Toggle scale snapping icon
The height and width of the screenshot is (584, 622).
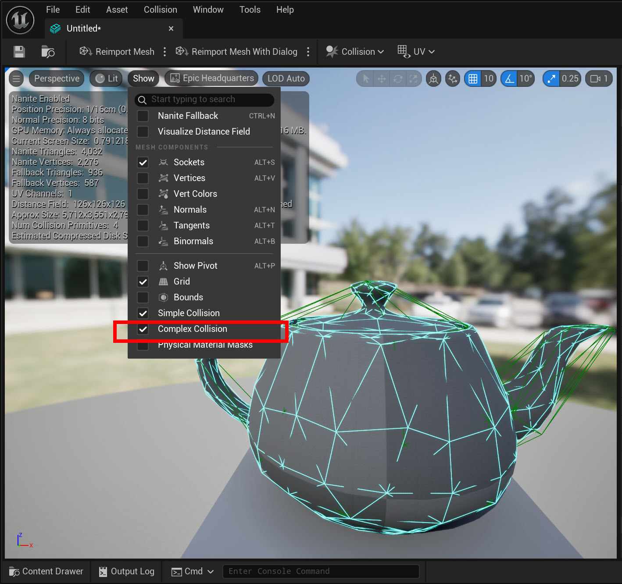click(551, 79)
